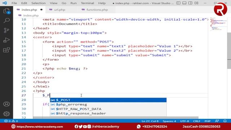Open the Selection menu
231x130 pixels.
point(39,3)
